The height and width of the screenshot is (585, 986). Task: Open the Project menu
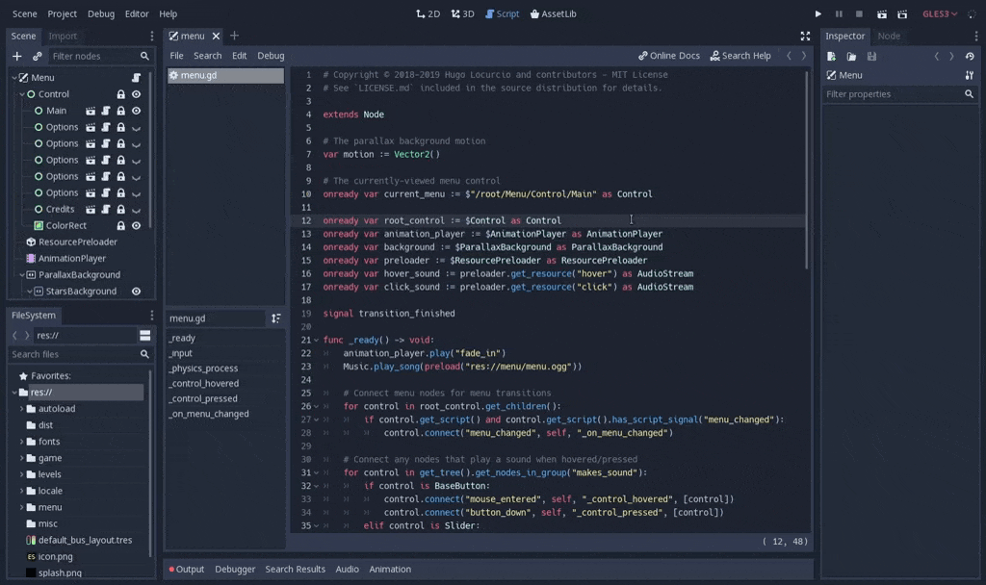pos(62,14)
